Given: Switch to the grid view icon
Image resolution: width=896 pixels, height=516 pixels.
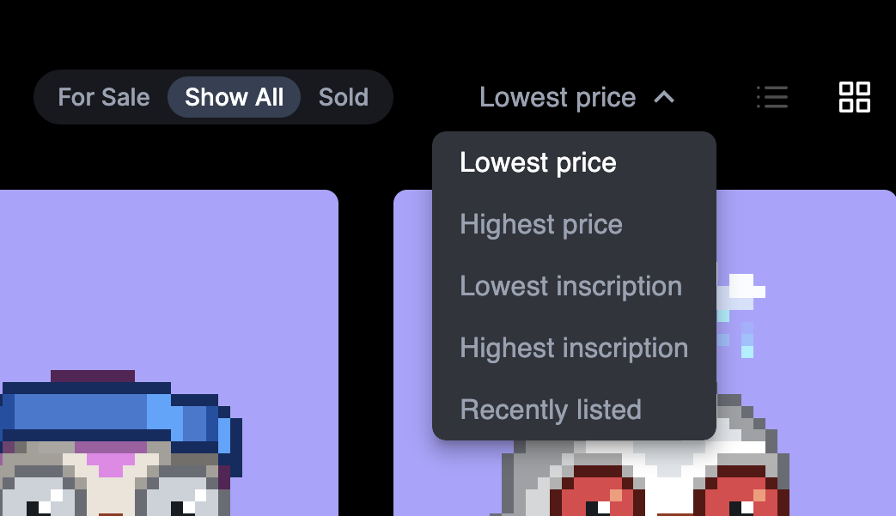Looking at the screenshot, I should coord(854,97).
